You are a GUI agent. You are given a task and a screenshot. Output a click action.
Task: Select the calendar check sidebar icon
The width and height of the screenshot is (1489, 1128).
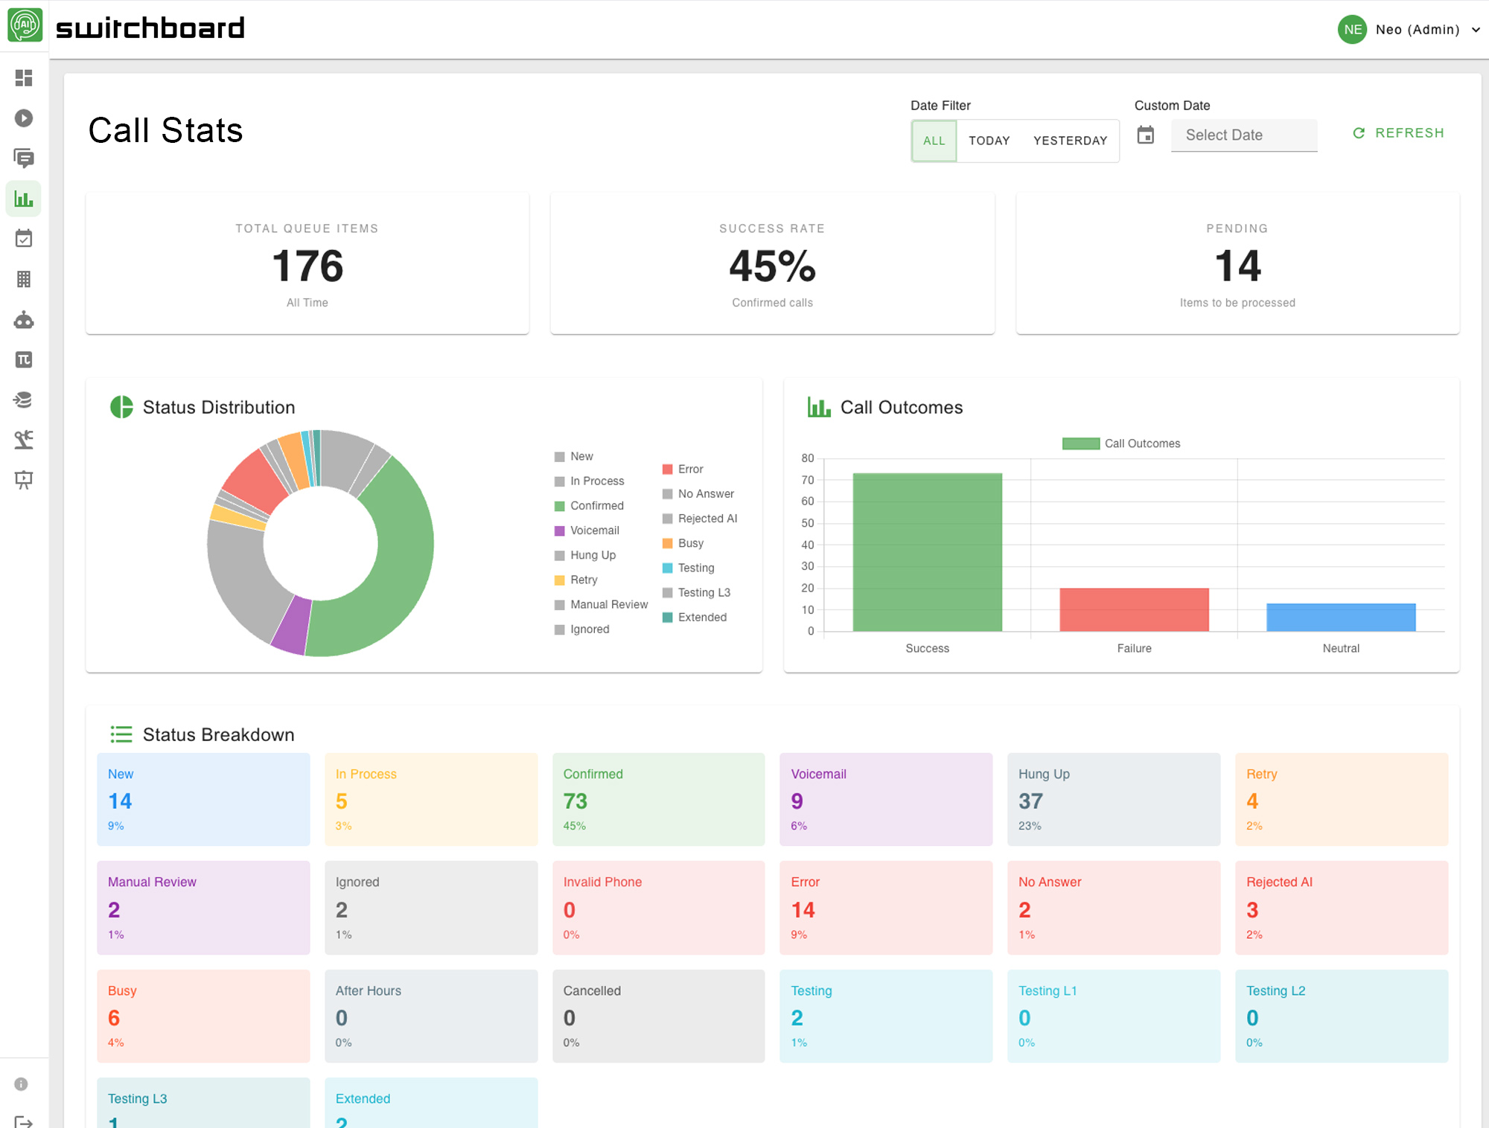[x=24, y=239]
